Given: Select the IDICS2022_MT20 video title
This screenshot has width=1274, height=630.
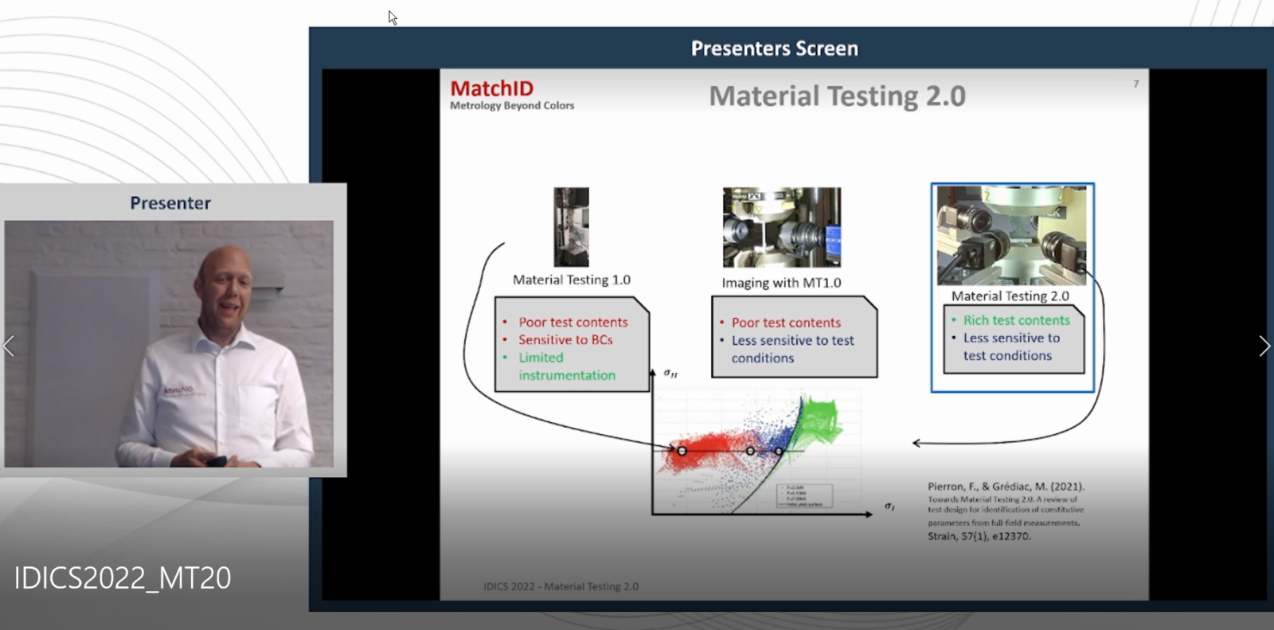Looking at the screenshot, I should point(123,577).
